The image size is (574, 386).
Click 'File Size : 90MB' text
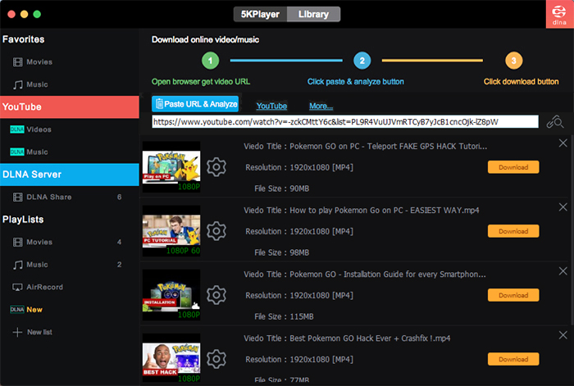pos(281,188)
